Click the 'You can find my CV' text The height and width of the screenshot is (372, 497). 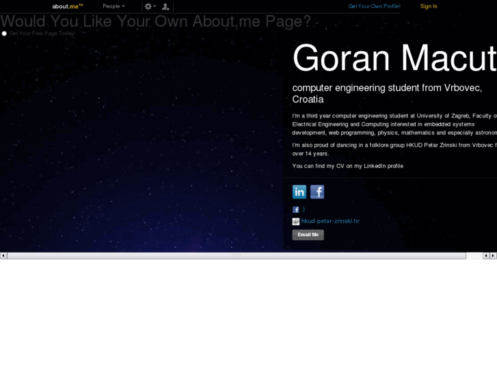(348, 166)
